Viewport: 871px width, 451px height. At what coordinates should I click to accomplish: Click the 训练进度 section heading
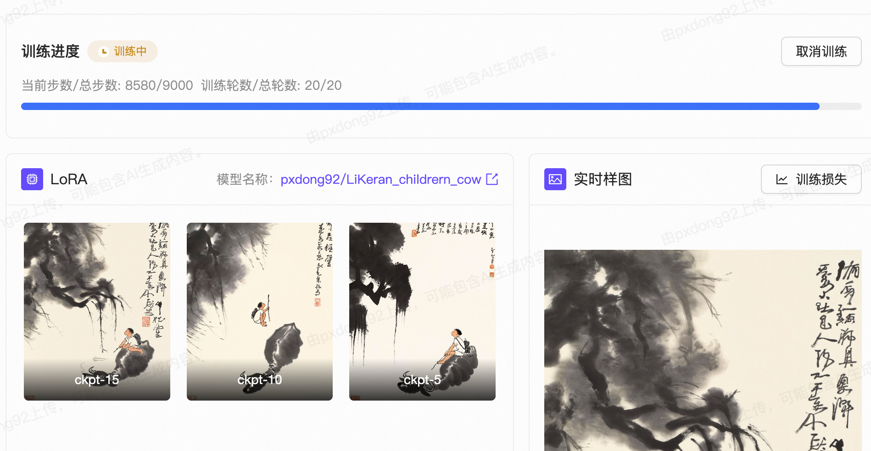click(x=50, y=51)
